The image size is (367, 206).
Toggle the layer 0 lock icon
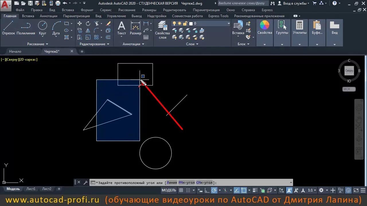[185, 23]
